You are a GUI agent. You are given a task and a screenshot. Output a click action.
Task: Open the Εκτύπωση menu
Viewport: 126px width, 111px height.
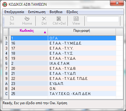click(x=37, y=12)
